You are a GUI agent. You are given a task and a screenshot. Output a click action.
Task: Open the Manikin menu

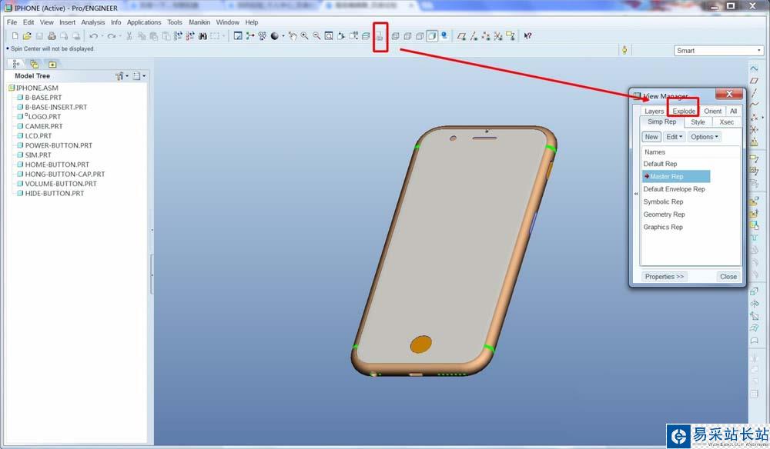click(199, 22)
